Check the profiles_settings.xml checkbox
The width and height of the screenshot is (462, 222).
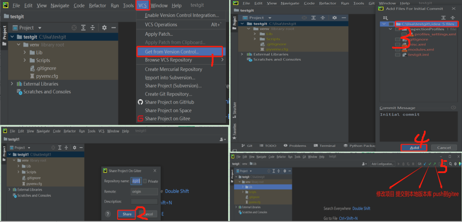tap(404, 34)
